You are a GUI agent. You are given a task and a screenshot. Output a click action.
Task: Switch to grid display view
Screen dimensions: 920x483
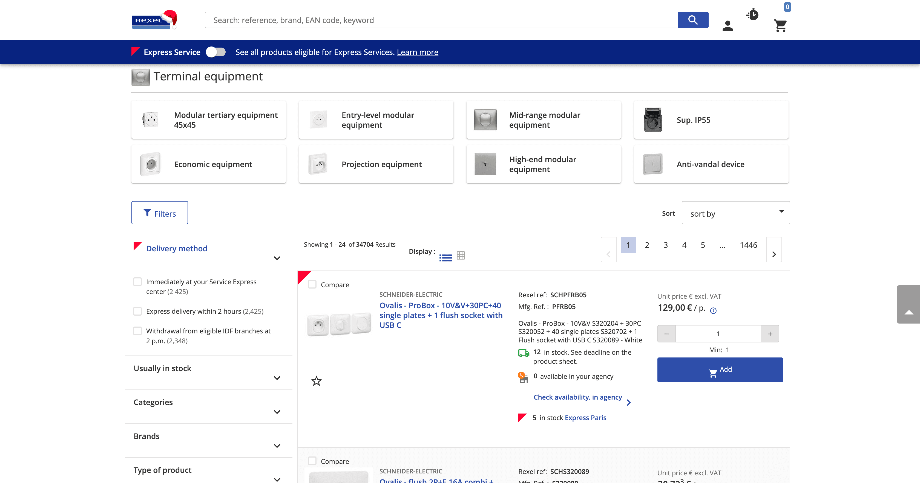461,255
